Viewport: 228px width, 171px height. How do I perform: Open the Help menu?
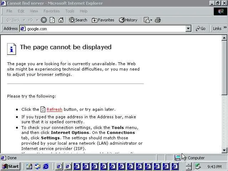point(83,11)
